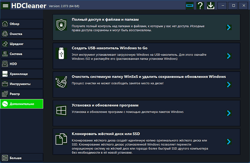Open arrow for Создать USB-накопитель Windows to Go
250x163 pixels.
point(228,56)
